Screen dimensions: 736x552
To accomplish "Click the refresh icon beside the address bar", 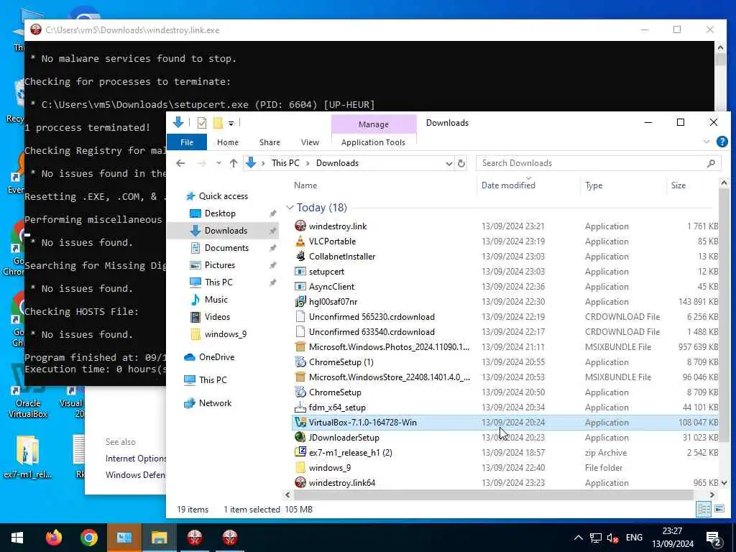I will (x=461, y=163).
